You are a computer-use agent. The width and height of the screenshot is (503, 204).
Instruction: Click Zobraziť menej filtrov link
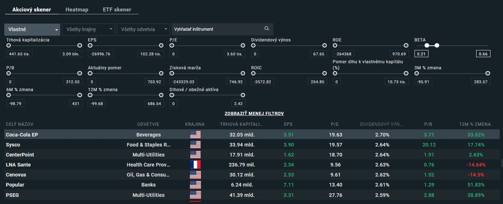click(254, 113)
